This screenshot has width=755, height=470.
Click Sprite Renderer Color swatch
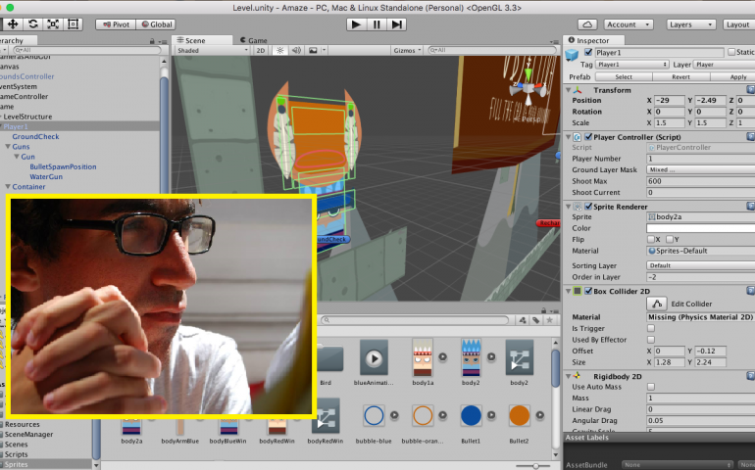tap(701, 228)
